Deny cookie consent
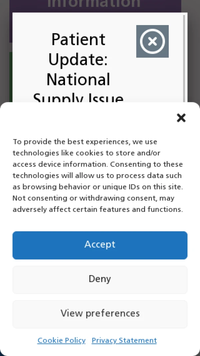 point(100,279)
